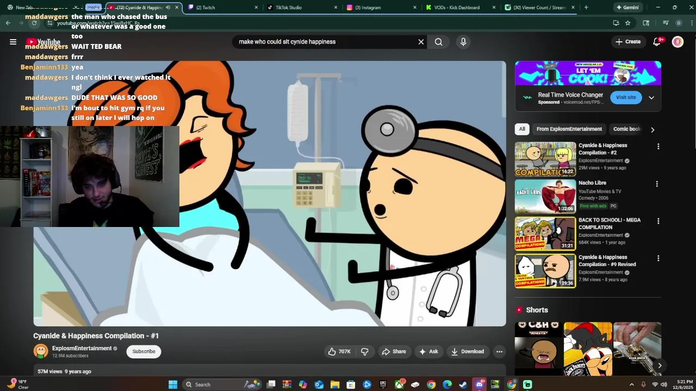Switch to the Instagram tab

[381, 8]
